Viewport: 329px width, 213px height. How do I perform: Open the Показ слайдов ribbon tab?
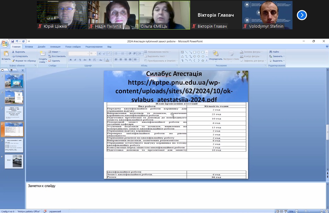click(73, 47)
